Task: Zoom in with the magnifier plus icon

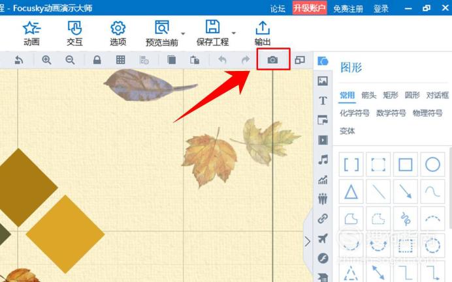Action: coord(46,60)
